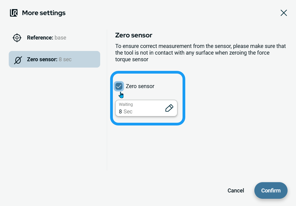Click the Zero sensor checkbox label text
The width and height of the screenshot is (296, 206).
click(140, 86)
